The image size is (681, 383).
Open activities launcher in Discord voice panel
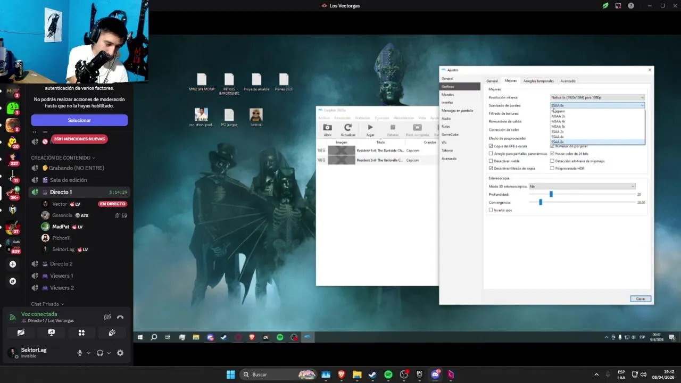(81, 332)
